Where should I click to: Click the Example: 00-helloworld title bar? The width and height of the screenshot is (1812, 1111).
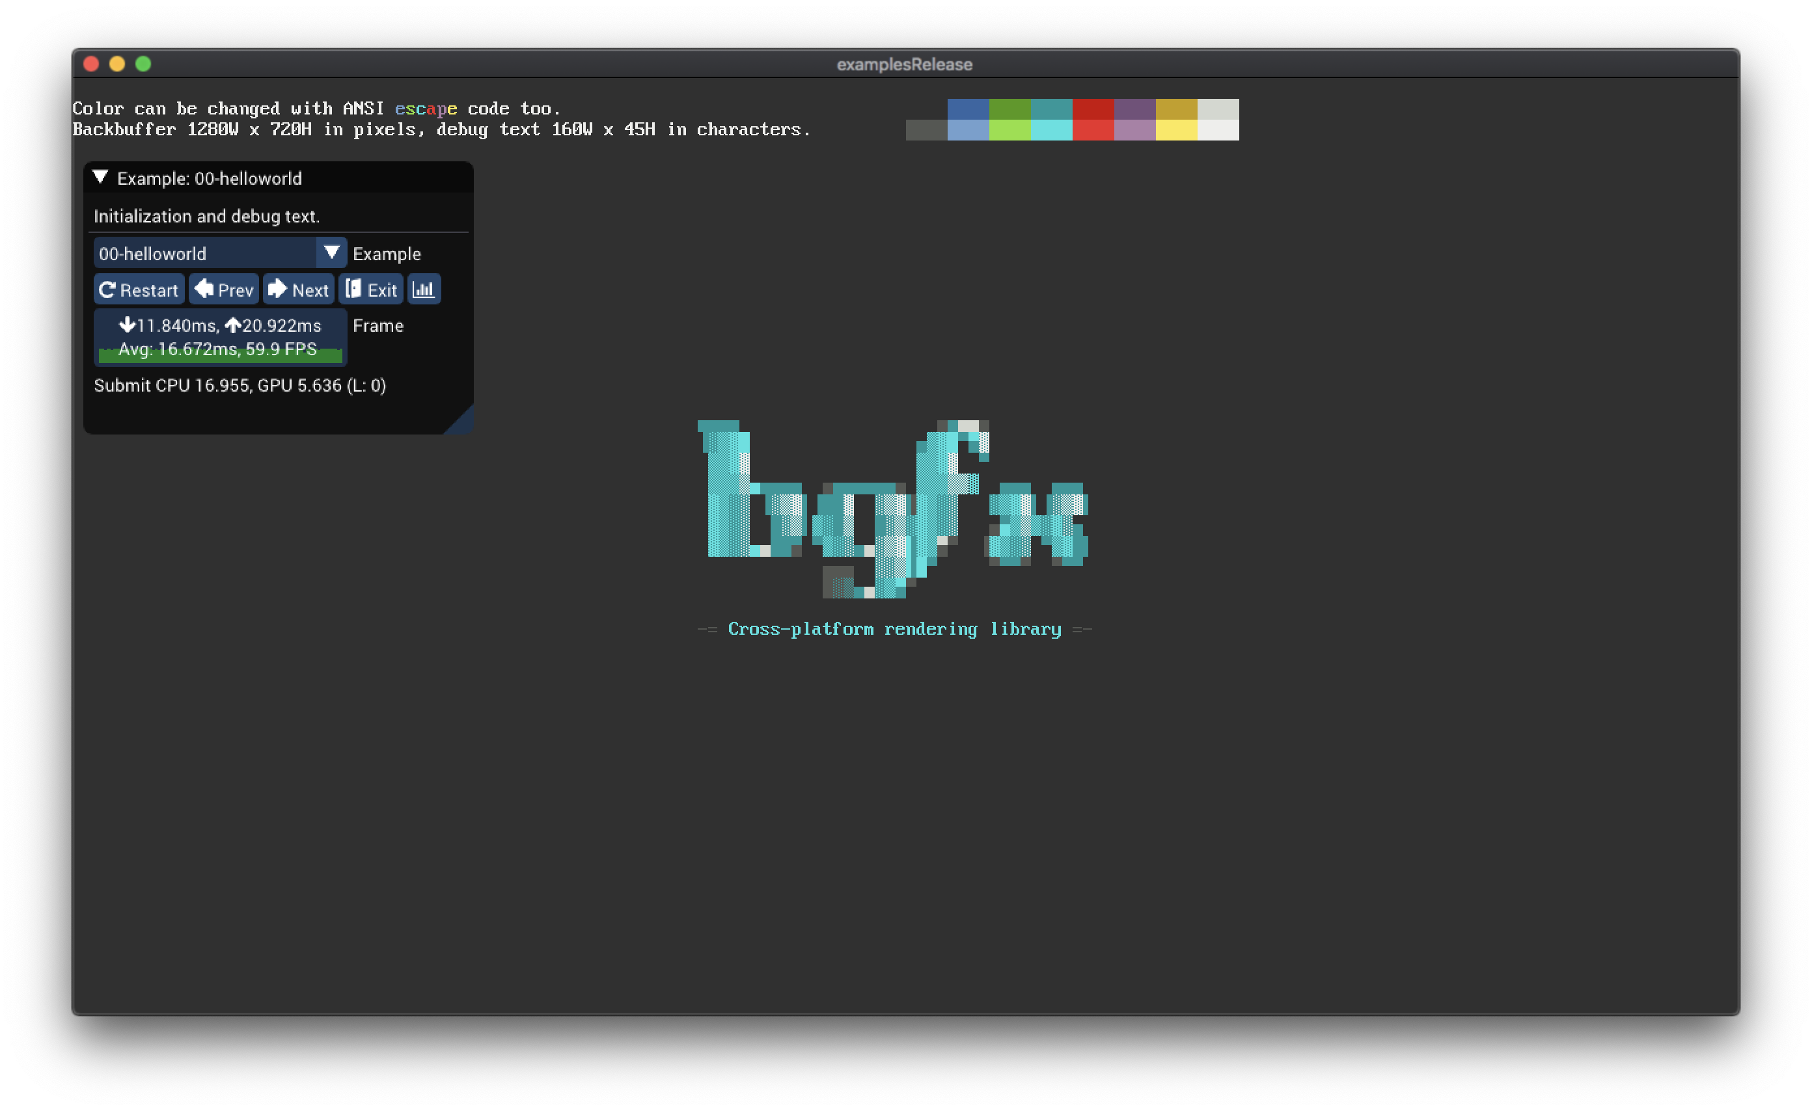(x=279, y=178)
